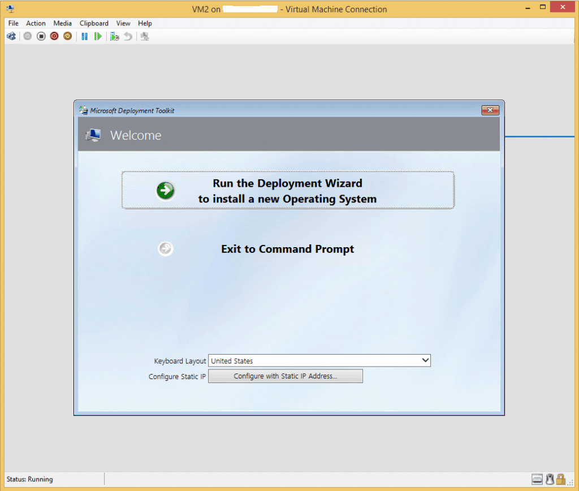Open the View menu

tap(123, 23)
